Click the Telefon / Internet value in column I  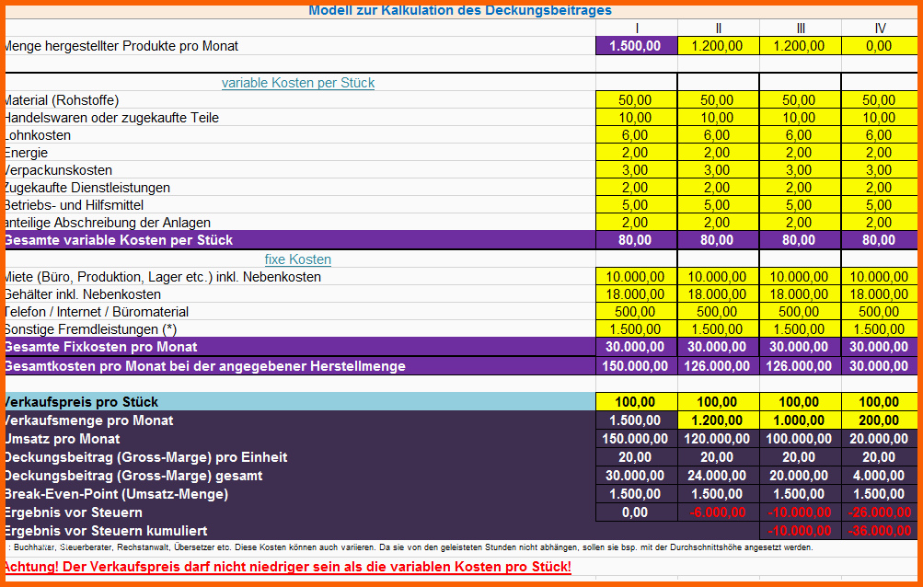[x=637, y=312]
